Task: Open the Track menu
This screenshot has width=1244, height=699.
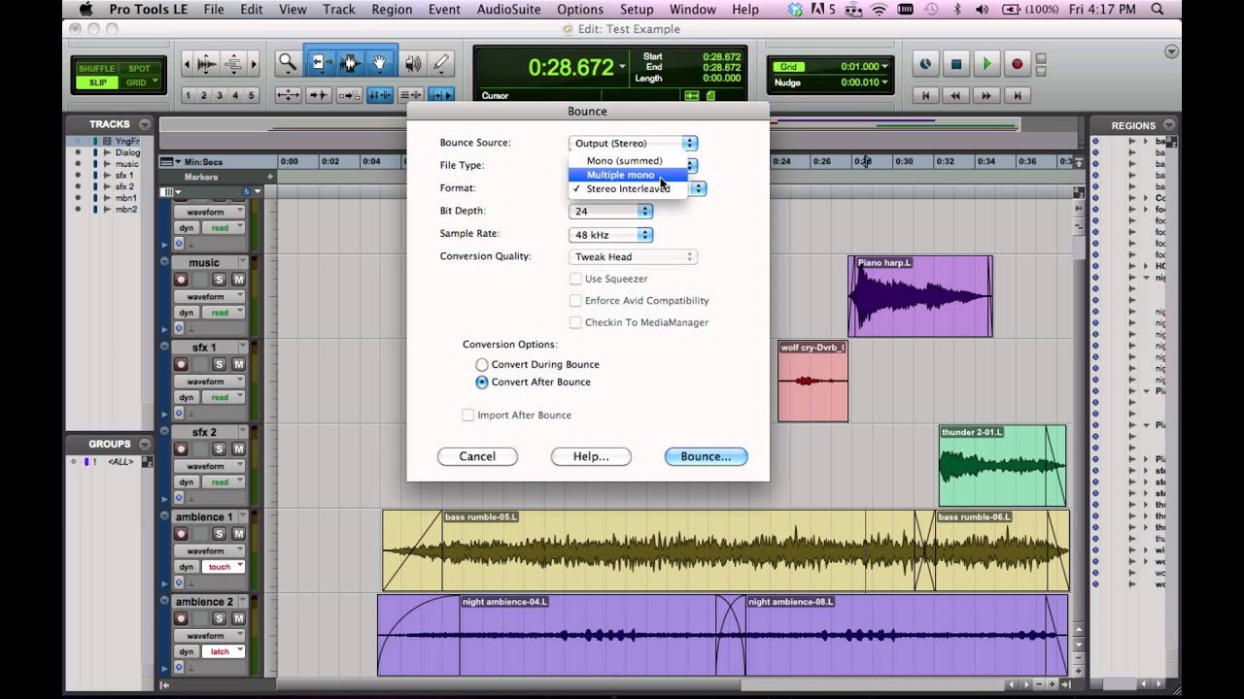Action: (x=338, y=10)
